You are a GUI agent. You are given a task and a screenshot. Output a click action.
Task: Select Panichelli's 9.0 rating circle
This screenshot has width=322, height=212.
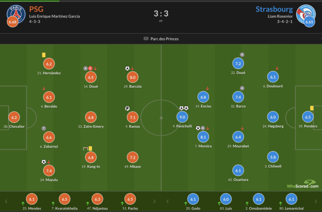pos(181,118)
